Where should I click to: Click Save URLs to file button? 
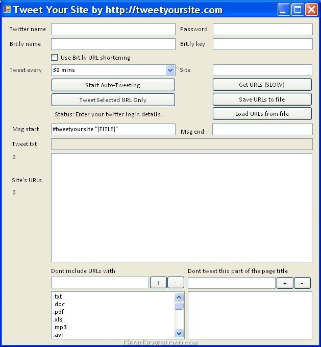[262, 100]
